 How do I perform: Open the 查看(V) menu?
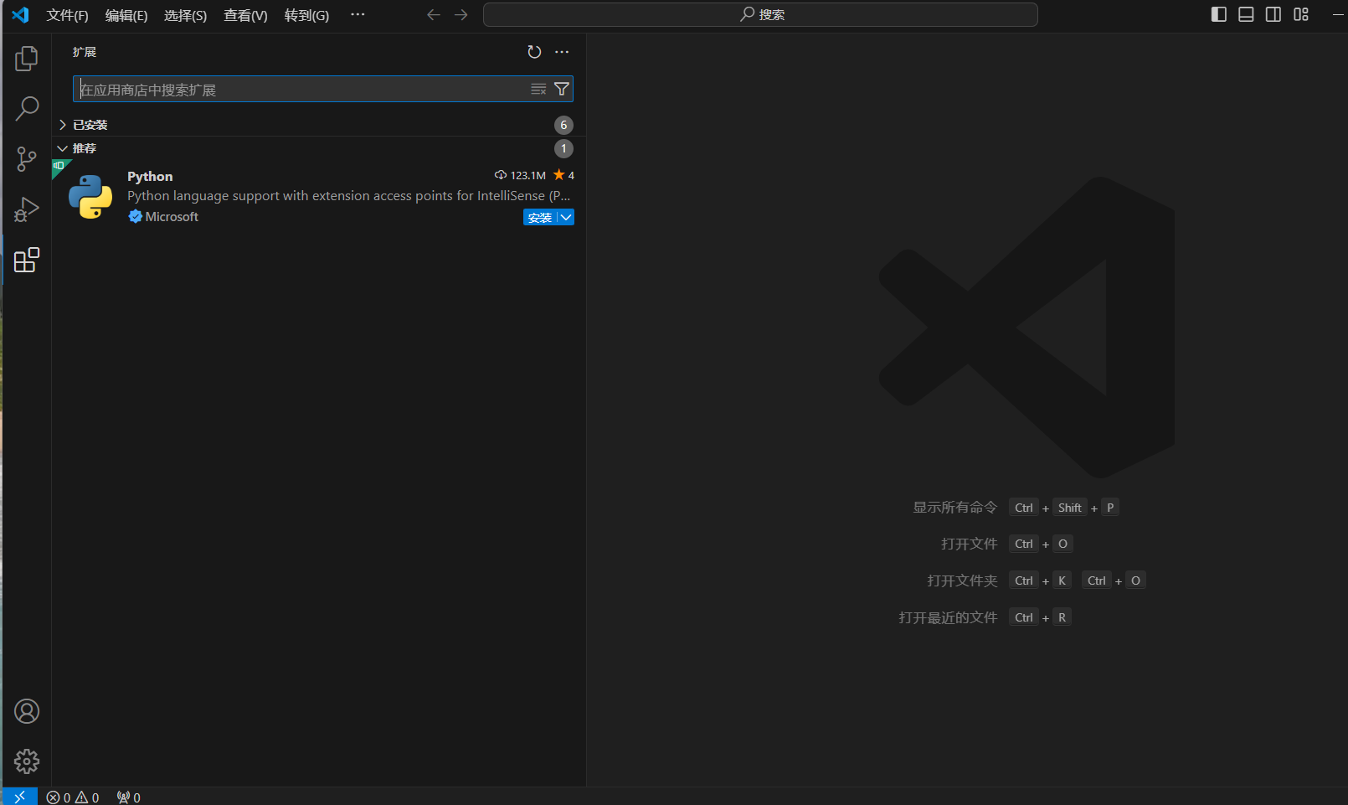(x=245, y=15)
